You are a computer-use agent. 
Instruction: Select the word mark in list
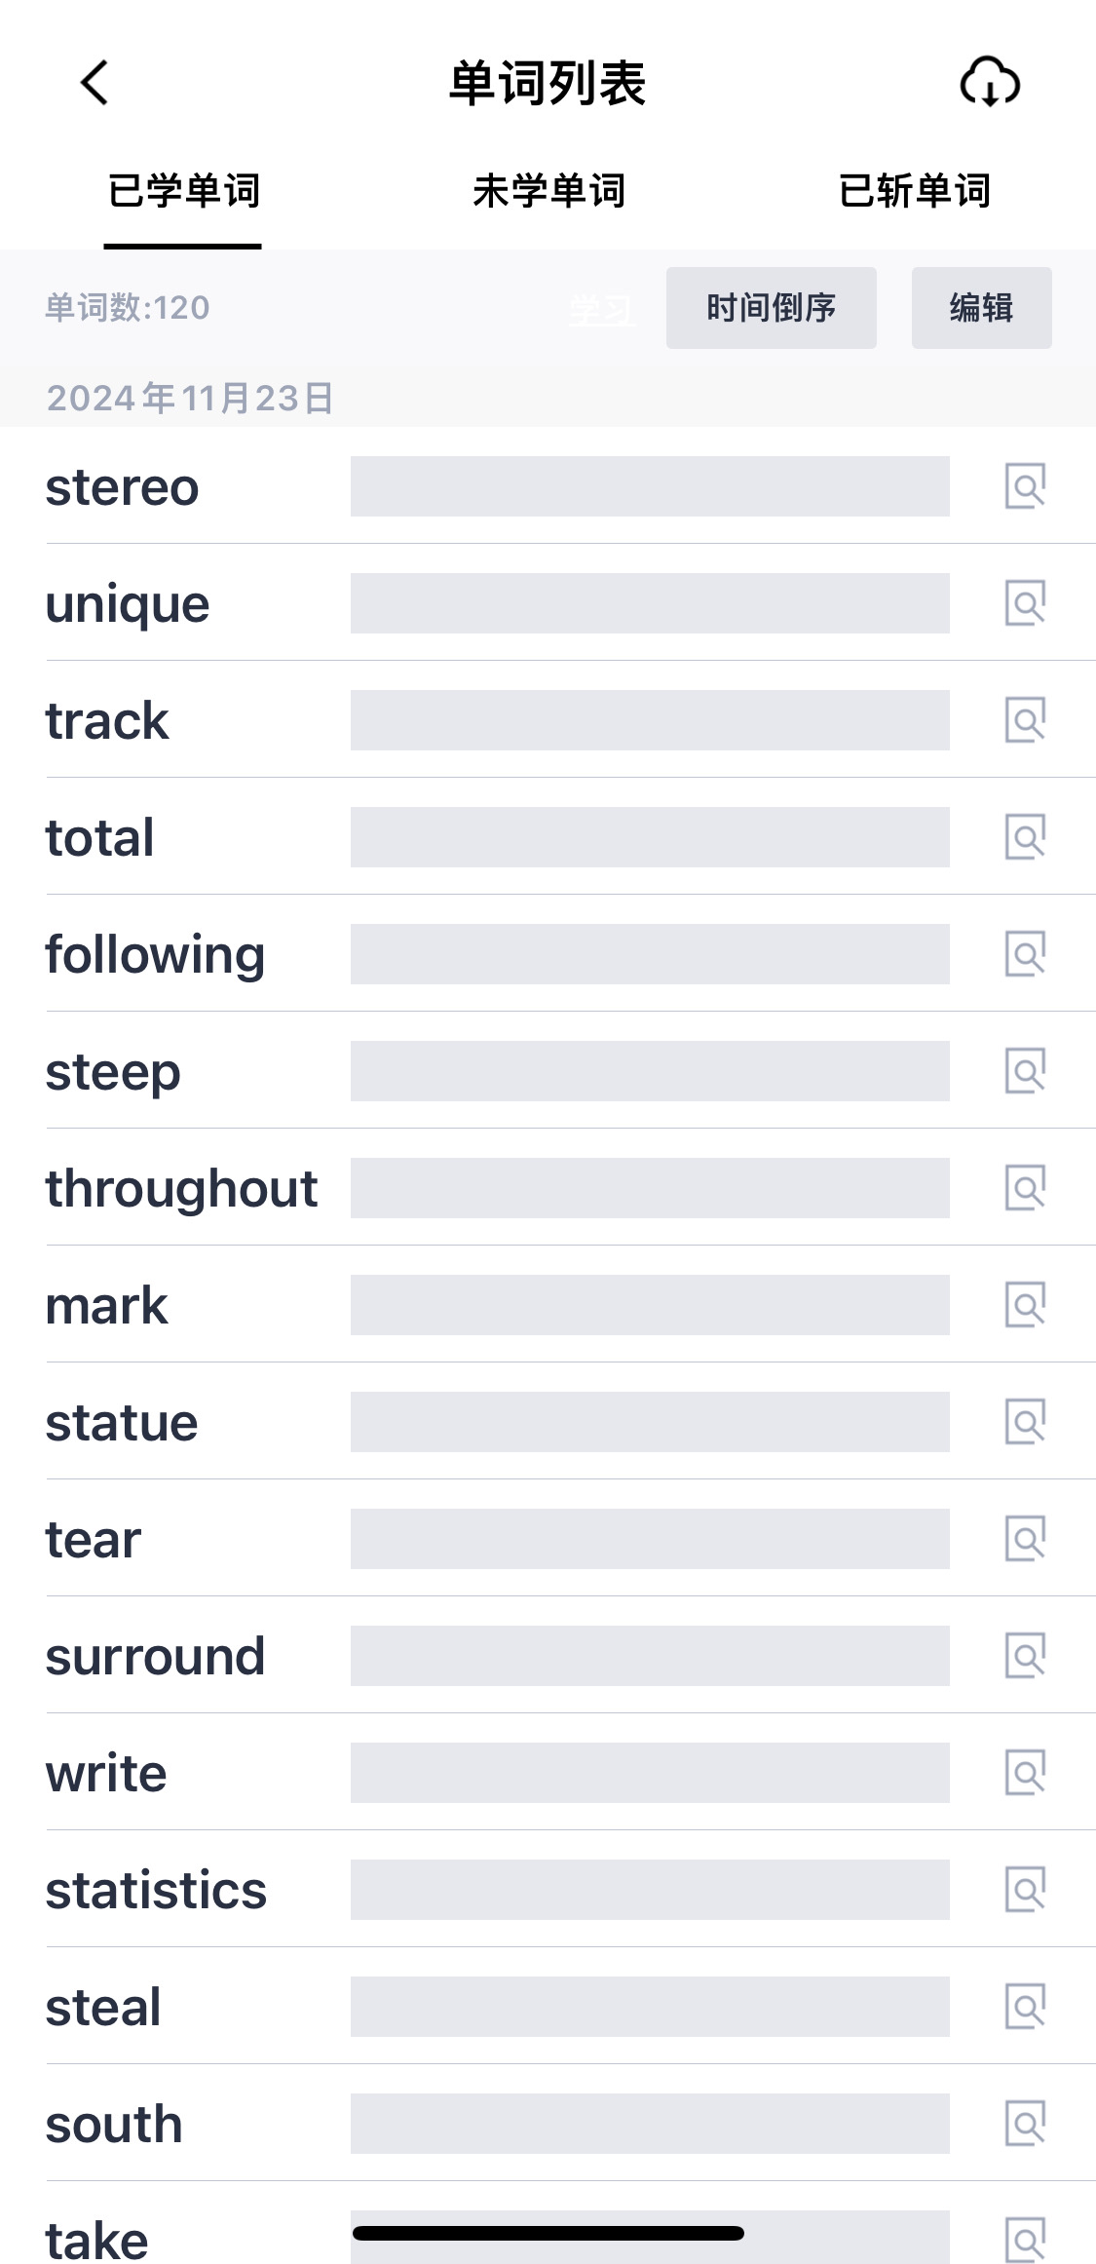point(106,1306)
